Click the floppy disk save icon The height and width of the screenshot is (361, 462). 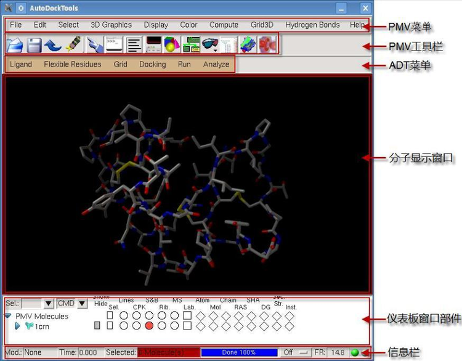[34, 45]
